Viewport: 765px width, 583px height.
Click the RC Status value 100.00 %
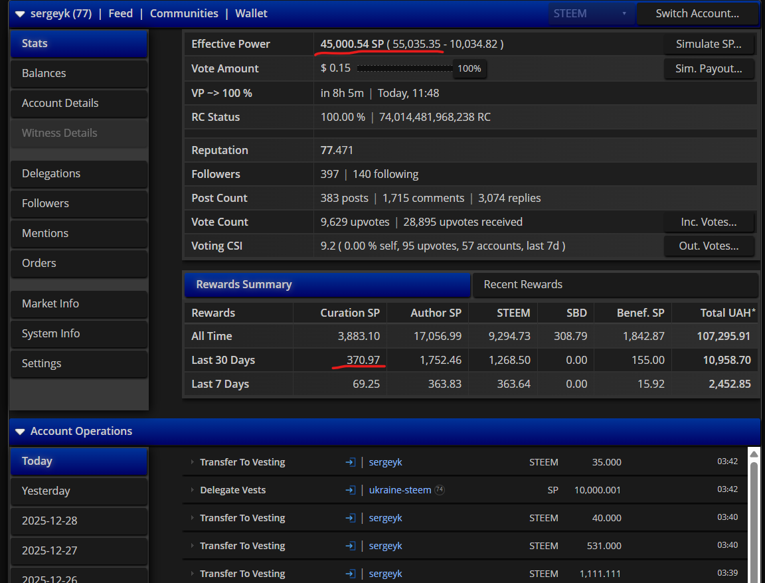(343, 117)
